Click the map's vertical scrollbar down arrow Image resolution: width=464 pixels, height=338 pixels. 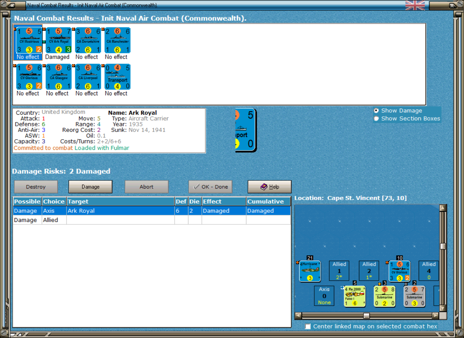(443, 308)
